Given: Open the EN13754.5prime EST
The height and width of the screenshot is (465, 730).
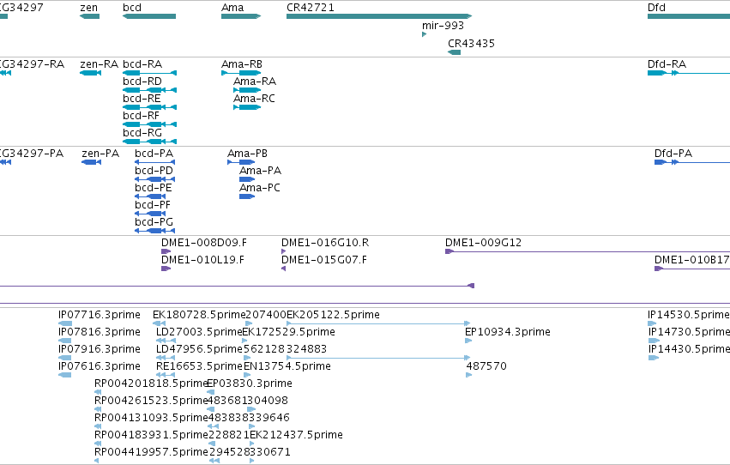Looking at the screenshot, I should pos(247,375).
